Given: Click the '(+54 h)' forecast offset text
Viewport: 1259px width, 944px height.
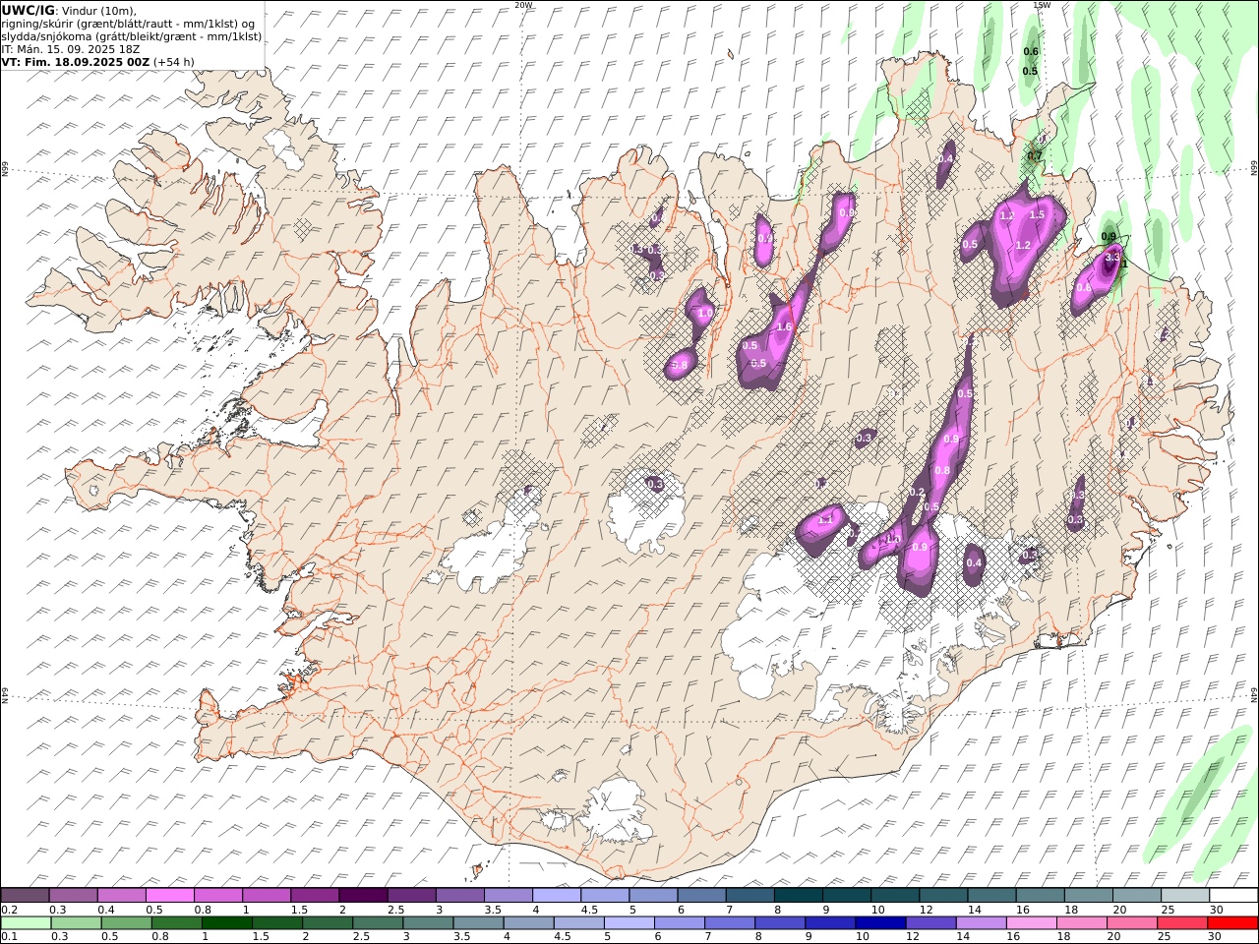Looking at the screenshot, I should point(174,61).
